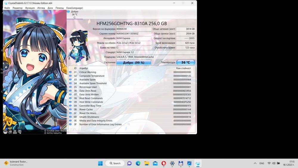Click status dot for Power Cycles row

70,110
